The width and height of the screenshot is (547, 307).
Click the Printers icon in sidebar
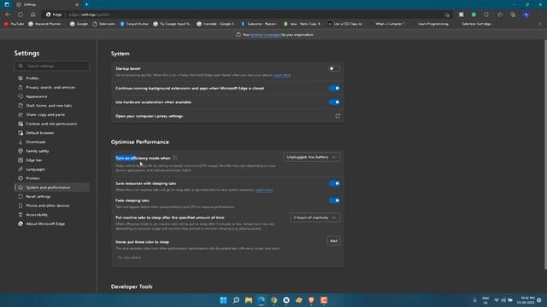(21, 178)
